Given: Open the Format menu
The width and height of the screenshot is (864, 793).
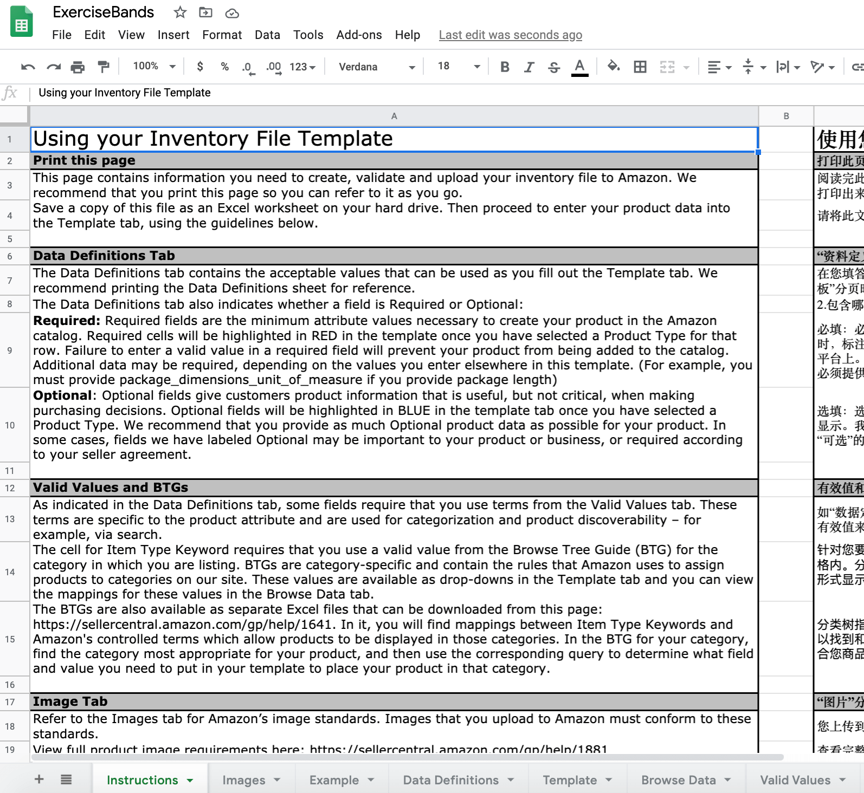Looking at the screenshot, I should pos(222,35).
